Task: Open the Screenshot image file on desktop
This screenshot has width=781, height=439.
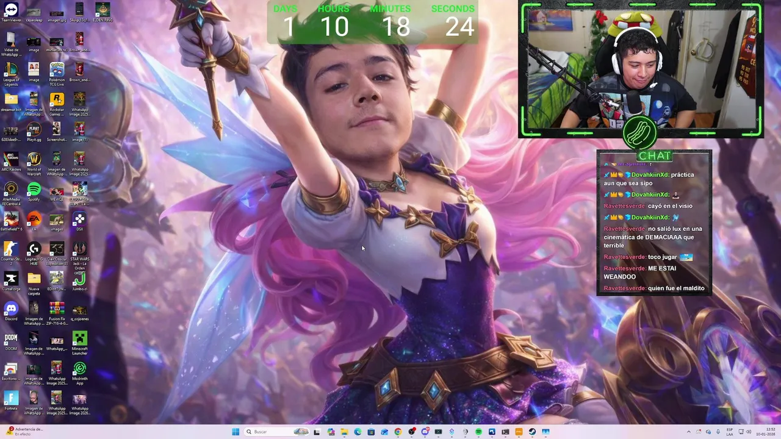Action: pos(57,132)
